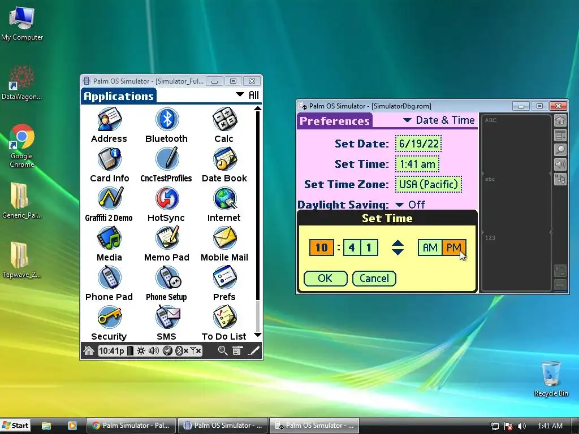
Task: Click the 10:41p clock in status bar
Action: [x=111, y=350]
